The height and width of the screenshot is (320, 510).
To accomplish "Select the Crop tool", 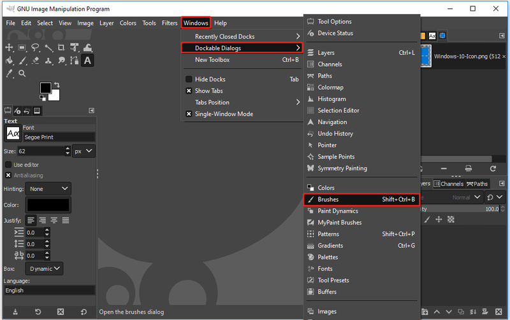I will pyautogui.click(x=61, y=47).
